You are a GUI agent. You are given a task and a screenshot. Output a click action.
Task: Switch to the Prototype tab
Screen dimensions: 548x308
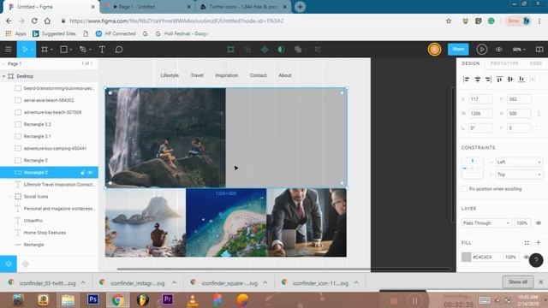point(504,63)
